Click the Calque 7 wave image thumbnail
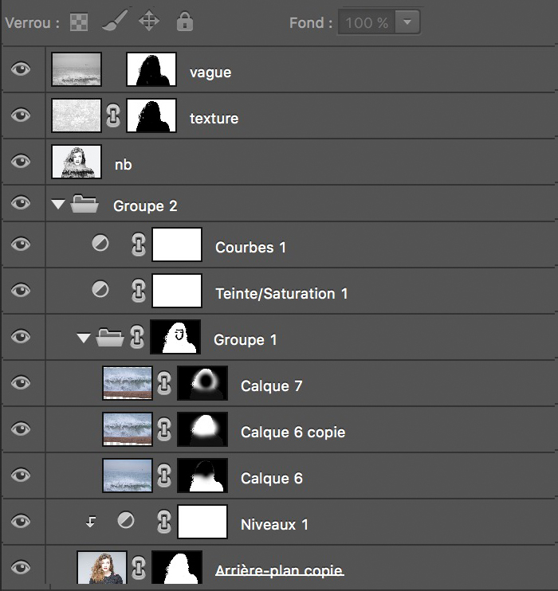The width and height of the screenshot is (558, 591). (128, 383)
